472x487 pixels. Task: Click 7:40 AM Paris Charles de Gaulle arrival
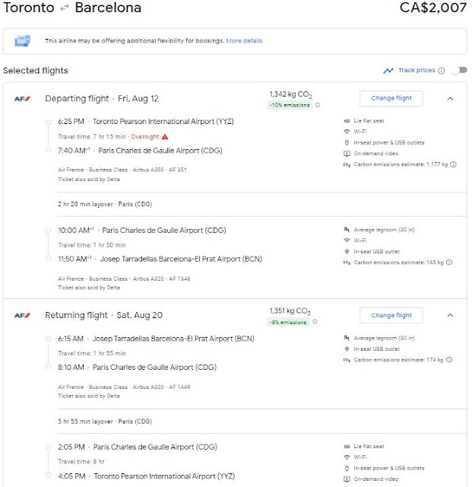coord(140,151)
